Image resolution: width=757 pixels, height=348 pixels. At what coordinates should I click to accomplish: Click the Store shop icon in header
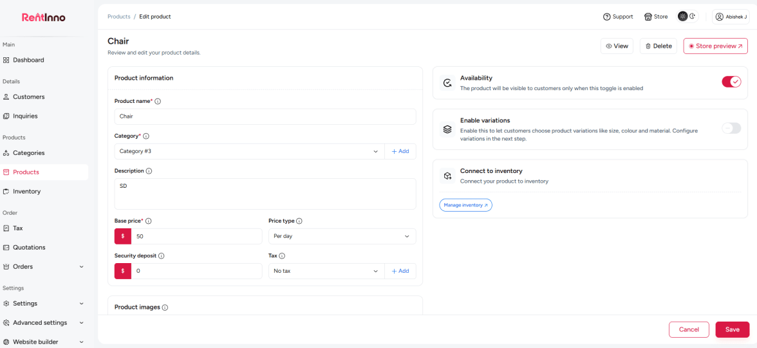click(648, 17)
